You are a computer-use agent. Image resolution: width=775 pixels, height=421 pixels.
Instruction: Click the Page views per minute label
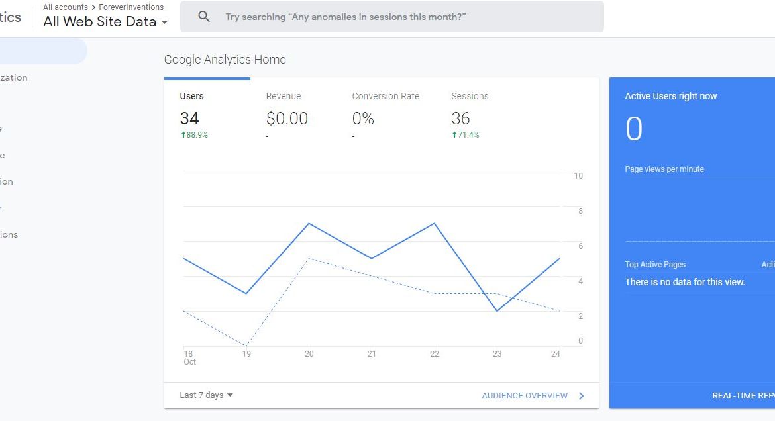(664, 169)
